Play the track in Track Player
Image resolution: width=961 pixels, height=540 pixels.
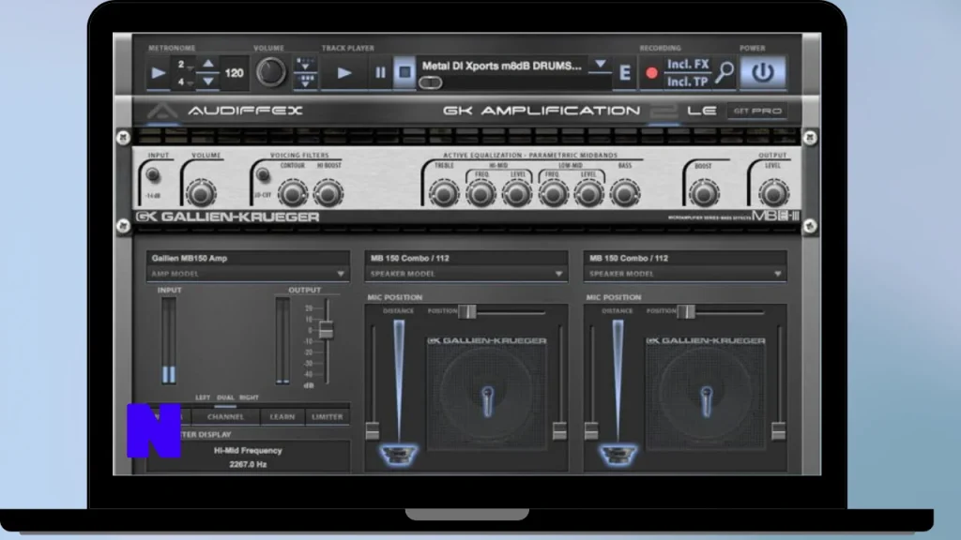tap(344, 73)
